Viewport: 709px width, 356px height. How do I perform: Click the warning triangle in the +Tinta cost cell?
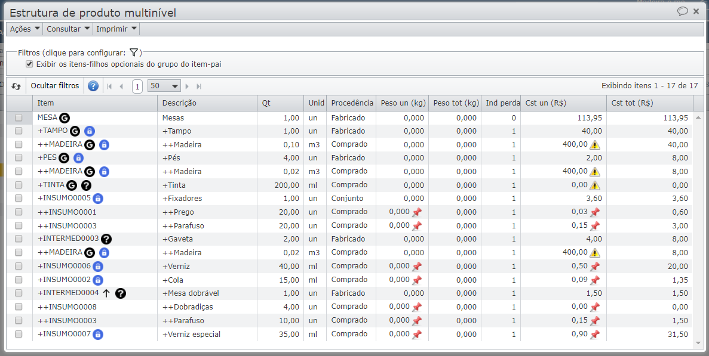pos(595,185)
